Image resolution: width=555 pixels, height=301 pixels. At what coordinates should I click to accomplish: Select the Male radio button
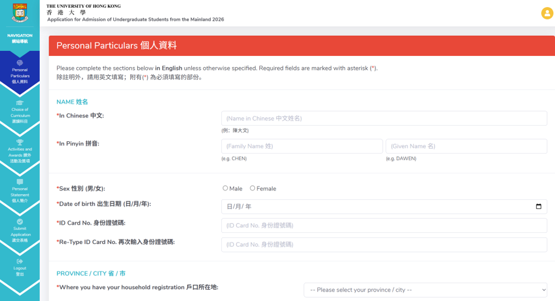coord(225,188)
